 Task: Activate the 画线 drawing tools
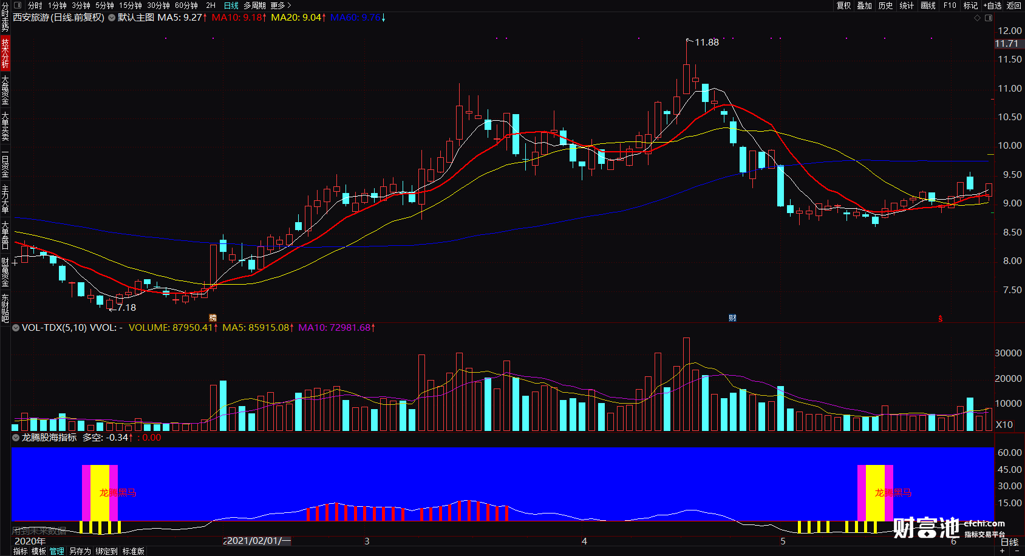(x=928, y=5)
